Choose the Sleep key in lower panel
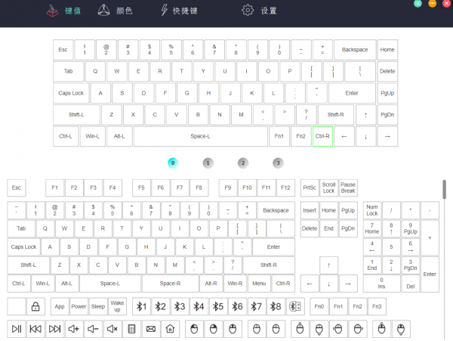The width and height of the screenshot is (453, 341). [x=98, y=306]
